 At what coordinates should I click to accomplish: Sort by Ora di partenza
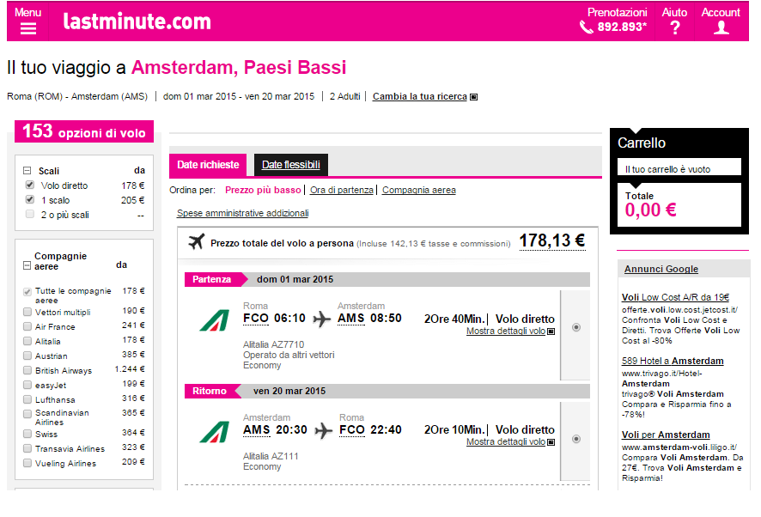pyautogui.click(x=342, y=191)
